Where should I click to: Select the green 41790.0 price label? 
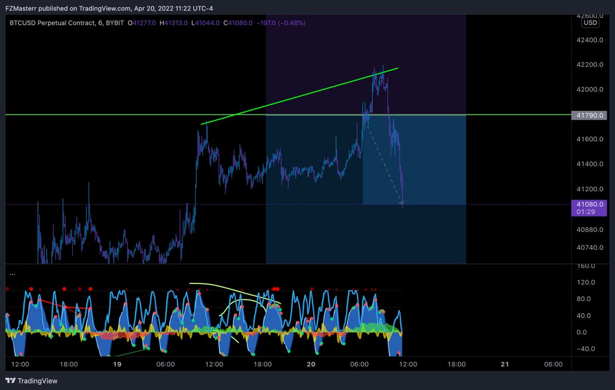588,115
